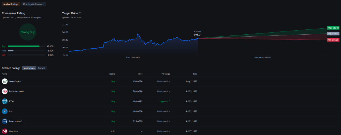The width and height of the screenshot is (341, 135).
Task: Select the Institutions tab in Detailed Ratings
Action: (29, 68)
